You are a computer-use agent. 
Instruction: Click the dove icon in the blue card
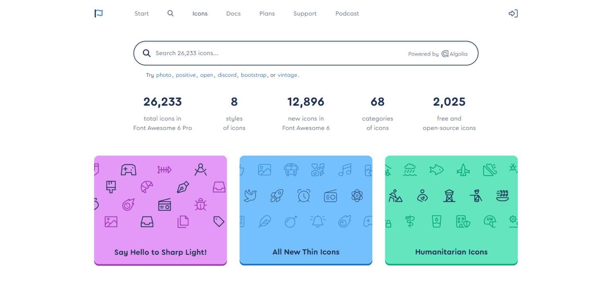point(250,195)
